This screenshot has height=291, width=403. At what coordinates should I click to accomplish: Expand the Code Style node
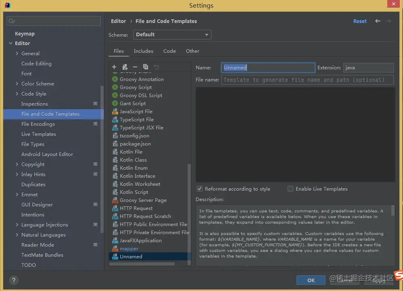17,94
